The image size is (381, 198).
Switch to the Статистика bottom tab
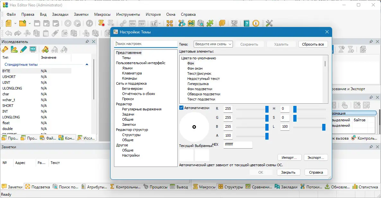365,187
